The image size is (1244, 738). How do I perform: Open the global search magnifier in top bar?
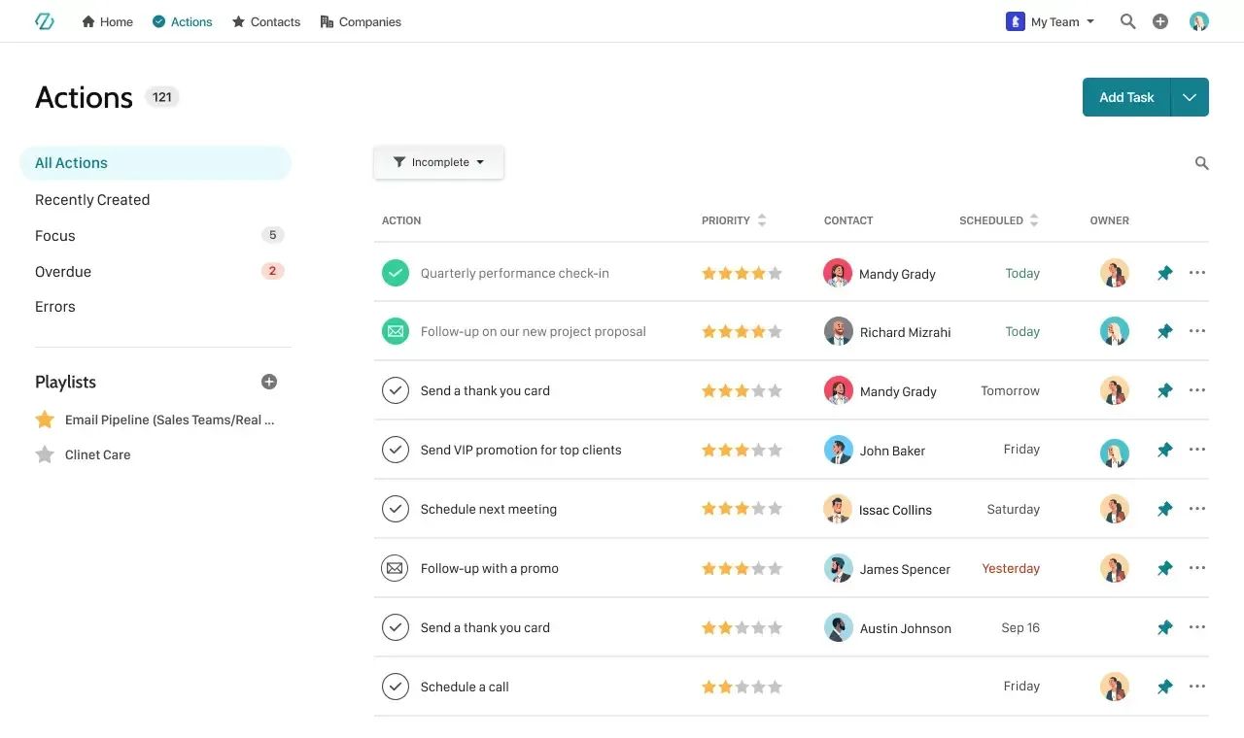(1127, 21)
